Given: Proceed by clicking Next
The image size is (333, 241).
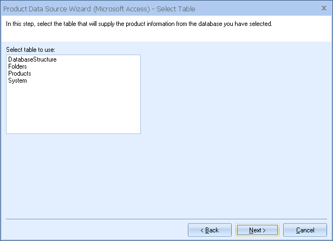Looking at the screenshot, I should pyautogui.click(x=257, y=230).
